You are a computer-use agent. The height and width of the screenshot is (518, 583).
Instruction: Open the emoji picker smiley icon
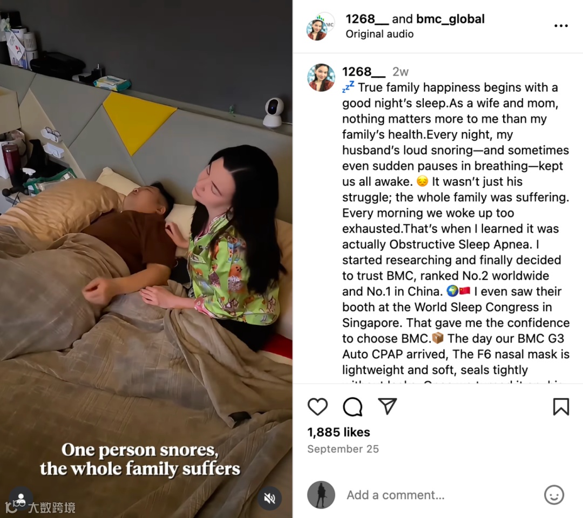coord(554,495)
